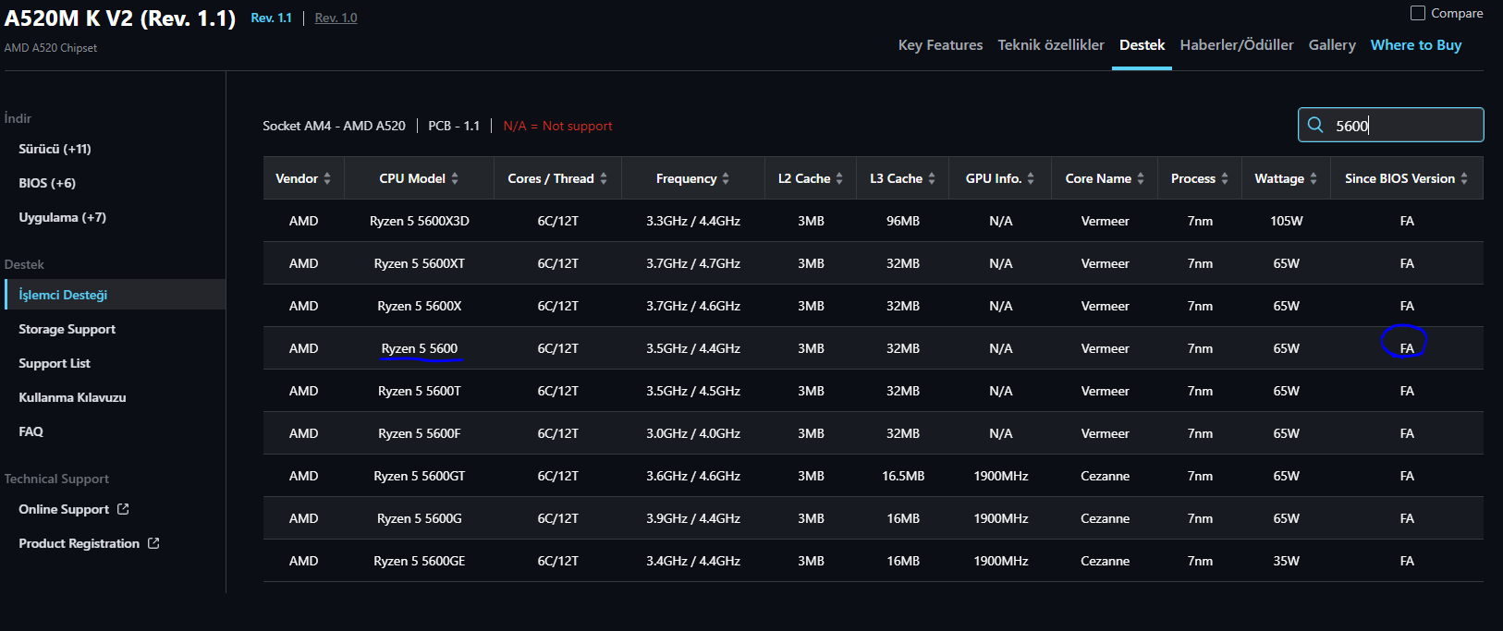
Task: Click the CPU search field containing 5600
Action: pos(1390,125)
